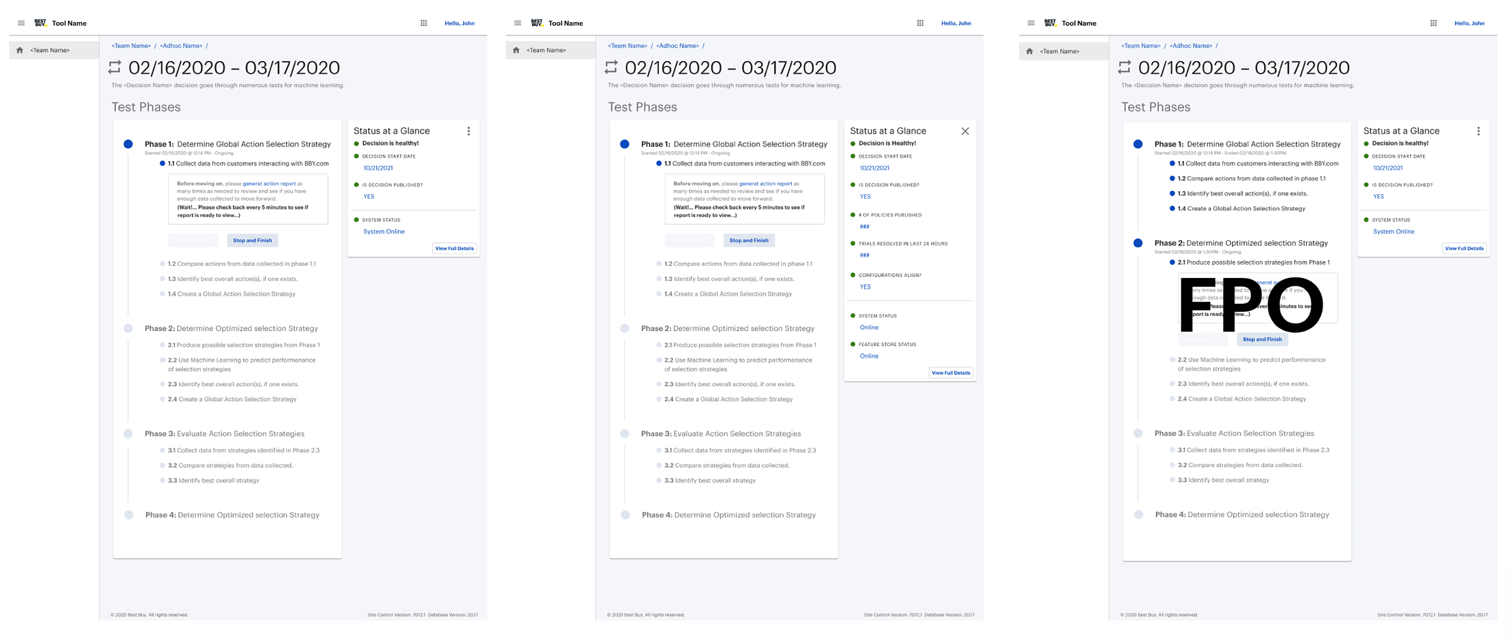Select step 3.1 Collect data in left mockup
Screen dimensions: 1511x641
tap(243, 450)
